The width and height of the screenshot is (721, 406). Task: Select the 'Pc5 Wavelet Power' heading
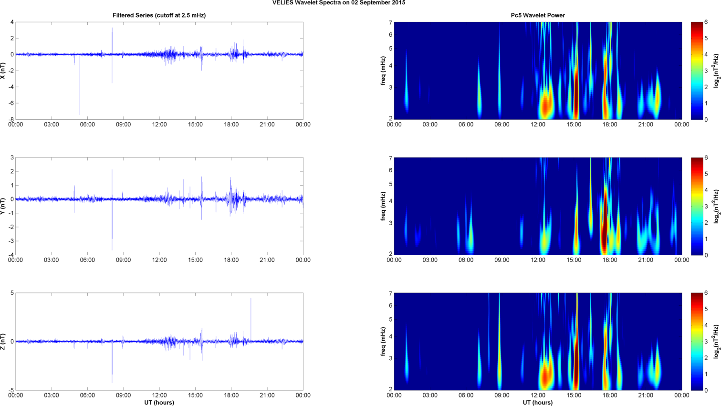tap(538, 15)
